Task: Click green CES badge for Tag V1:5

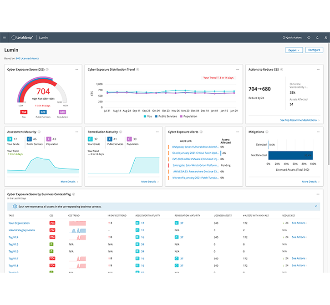Action: point(51,244)
